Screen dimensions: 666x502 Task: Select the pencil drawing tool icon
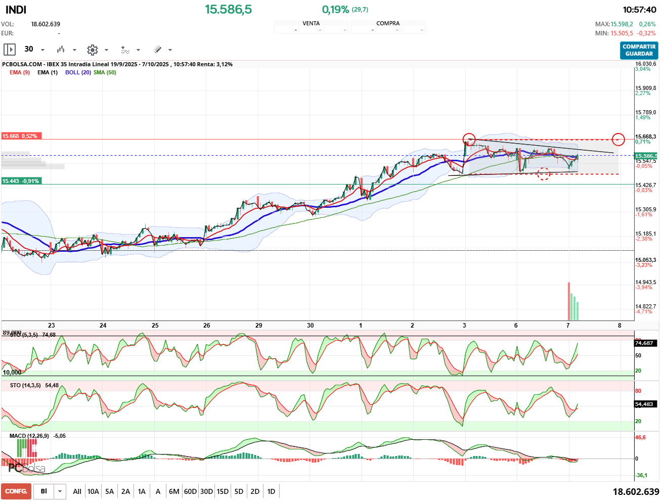[x=157, y=50]
